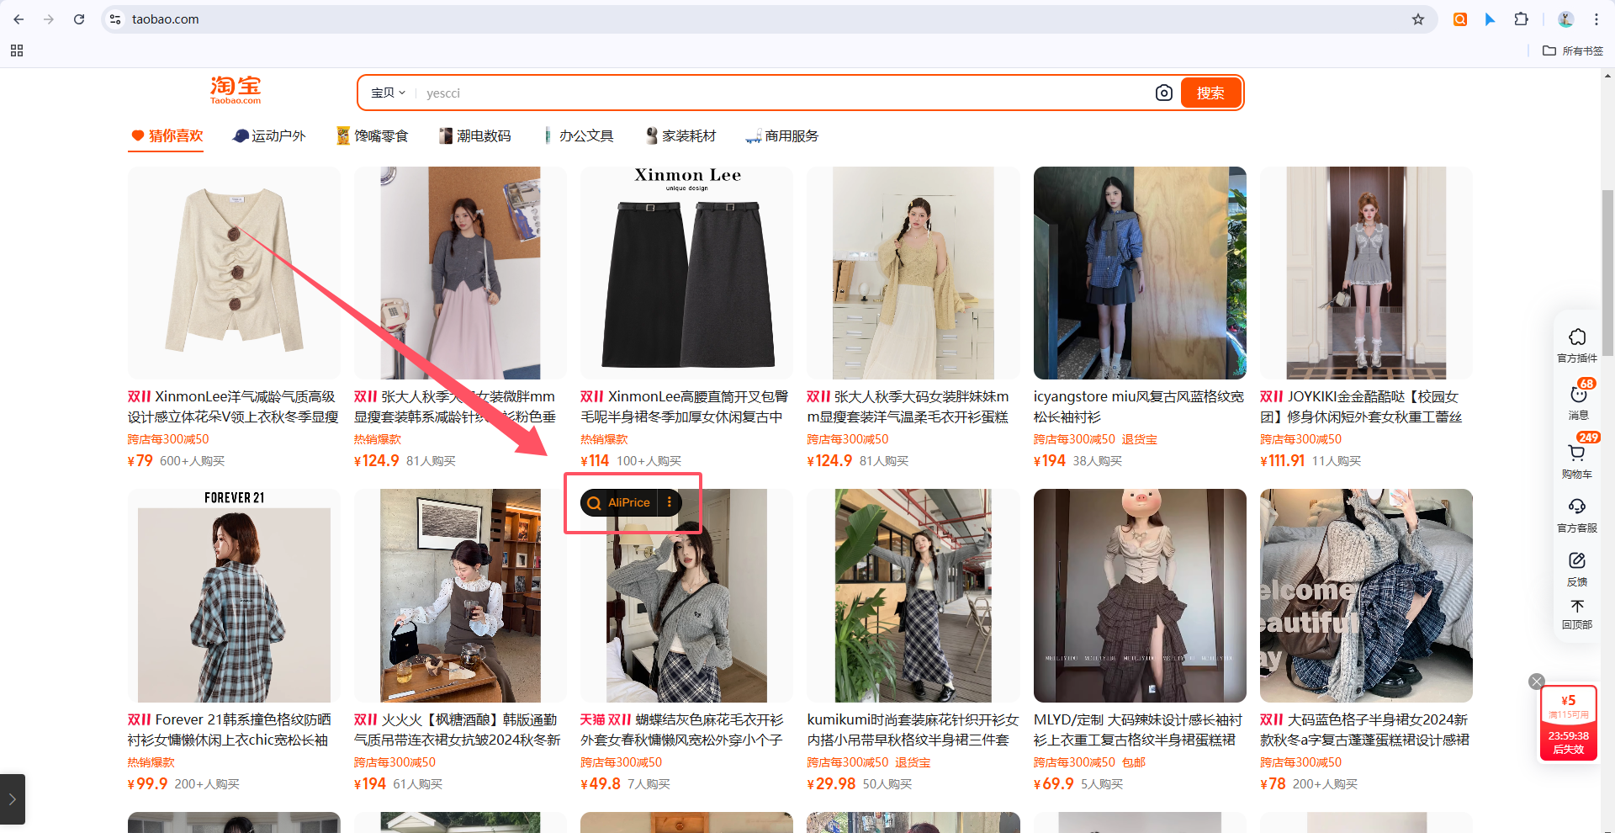Screen dimensions: 1615x833
Task: Open the 火火火 brown strap dress image
Action: pos(460,596)
